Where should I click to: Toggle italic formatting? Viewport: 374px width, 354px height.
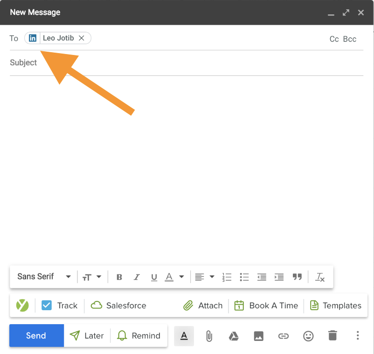coord(137,277)
